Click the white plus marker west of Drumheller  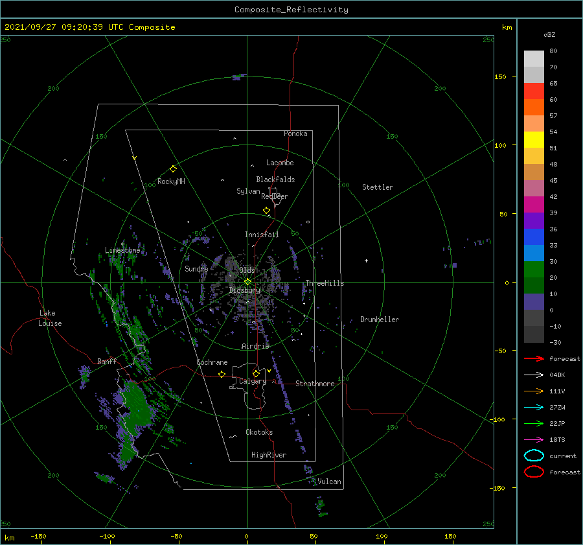(x=366, y=261)
